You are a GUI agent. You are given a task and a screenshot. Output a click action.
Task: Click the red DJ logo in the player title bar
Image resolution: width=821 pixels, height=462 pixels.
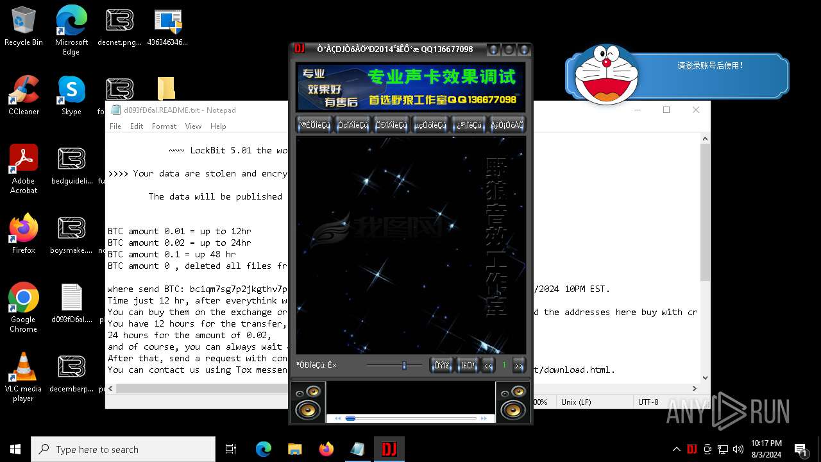click(300, 49)
